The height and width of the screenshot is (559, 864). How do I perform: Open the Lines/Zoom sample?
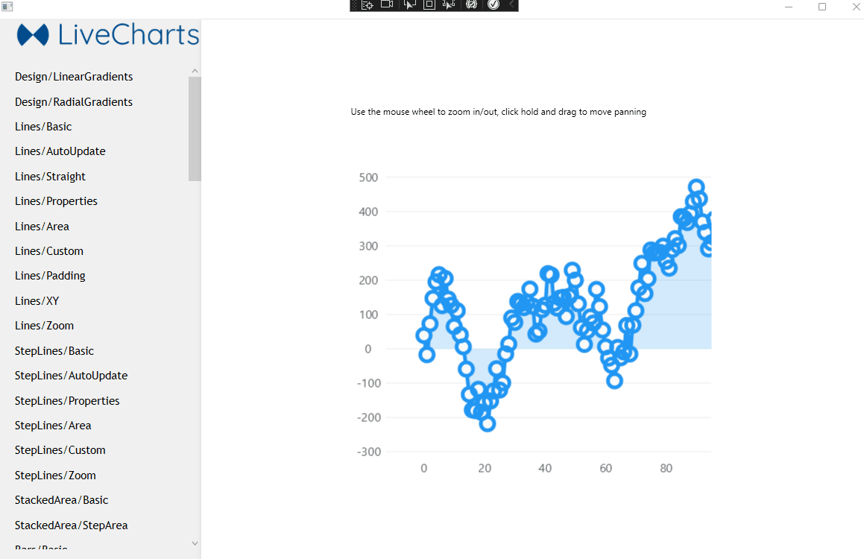(x=44, y=325)
